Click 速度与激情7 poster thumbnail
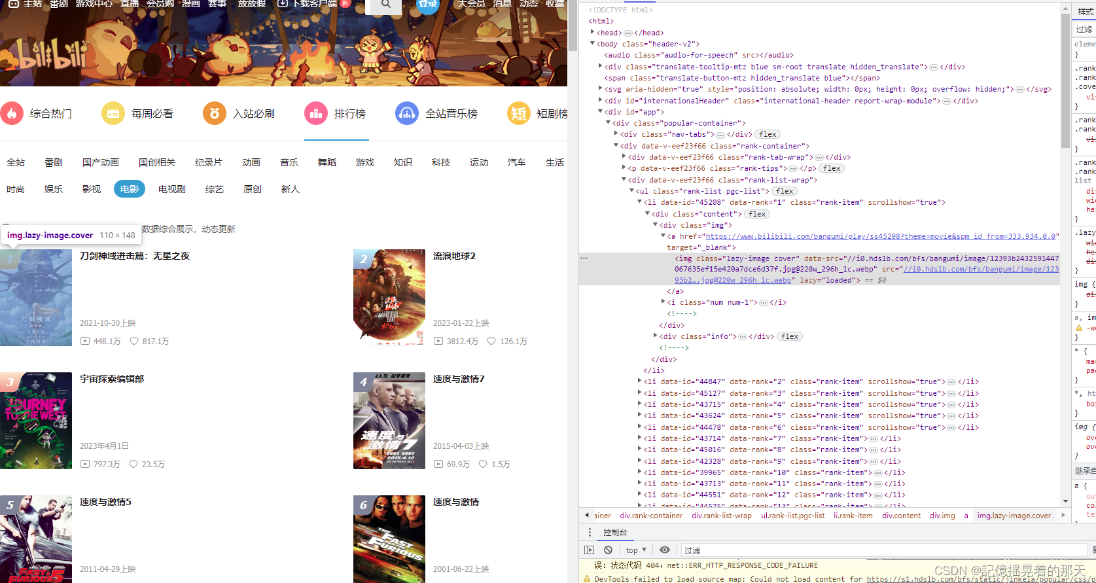This screenshot has height=583, width=1096. pyautogui.click(x=389, y=421)
